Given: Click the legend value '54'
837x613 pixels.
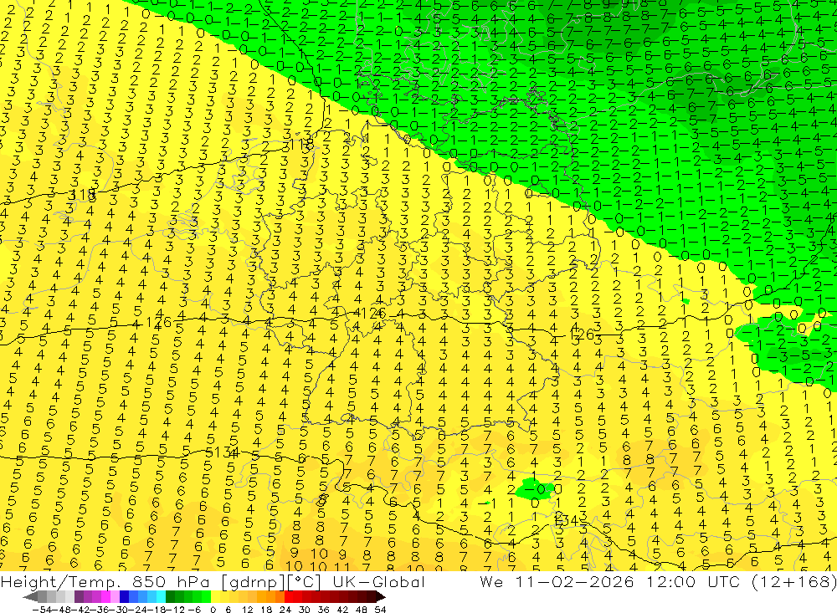Looking at the screenshot, I should 380,610.
